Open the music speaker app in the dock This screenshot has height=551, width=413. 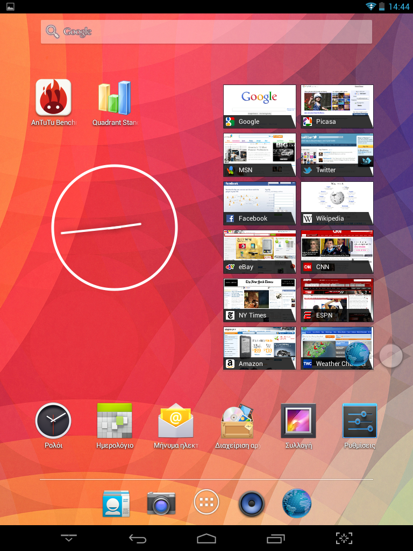(x=252, y=503)
